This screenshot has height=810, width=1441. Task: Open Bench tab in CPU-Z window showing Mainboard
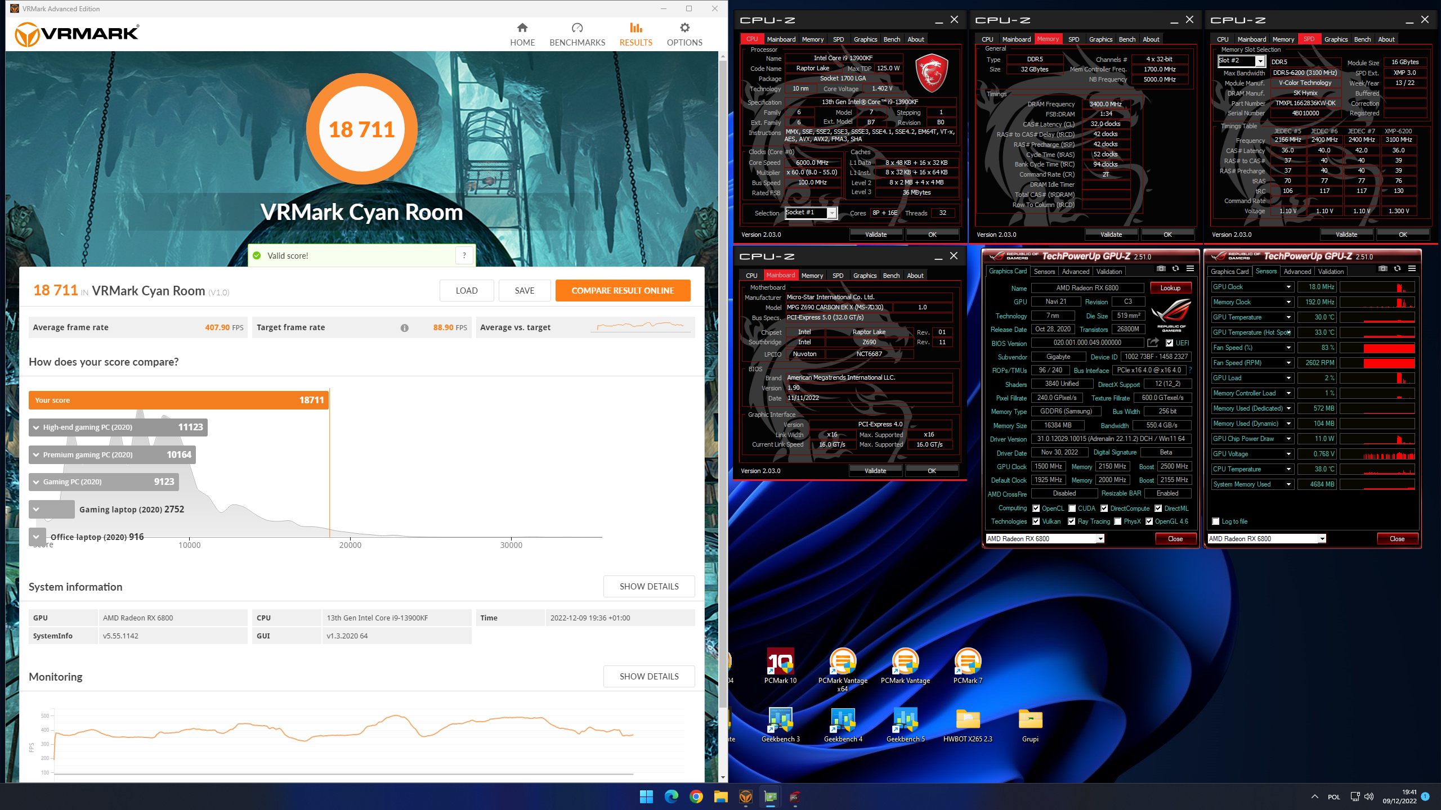[891, 276]
